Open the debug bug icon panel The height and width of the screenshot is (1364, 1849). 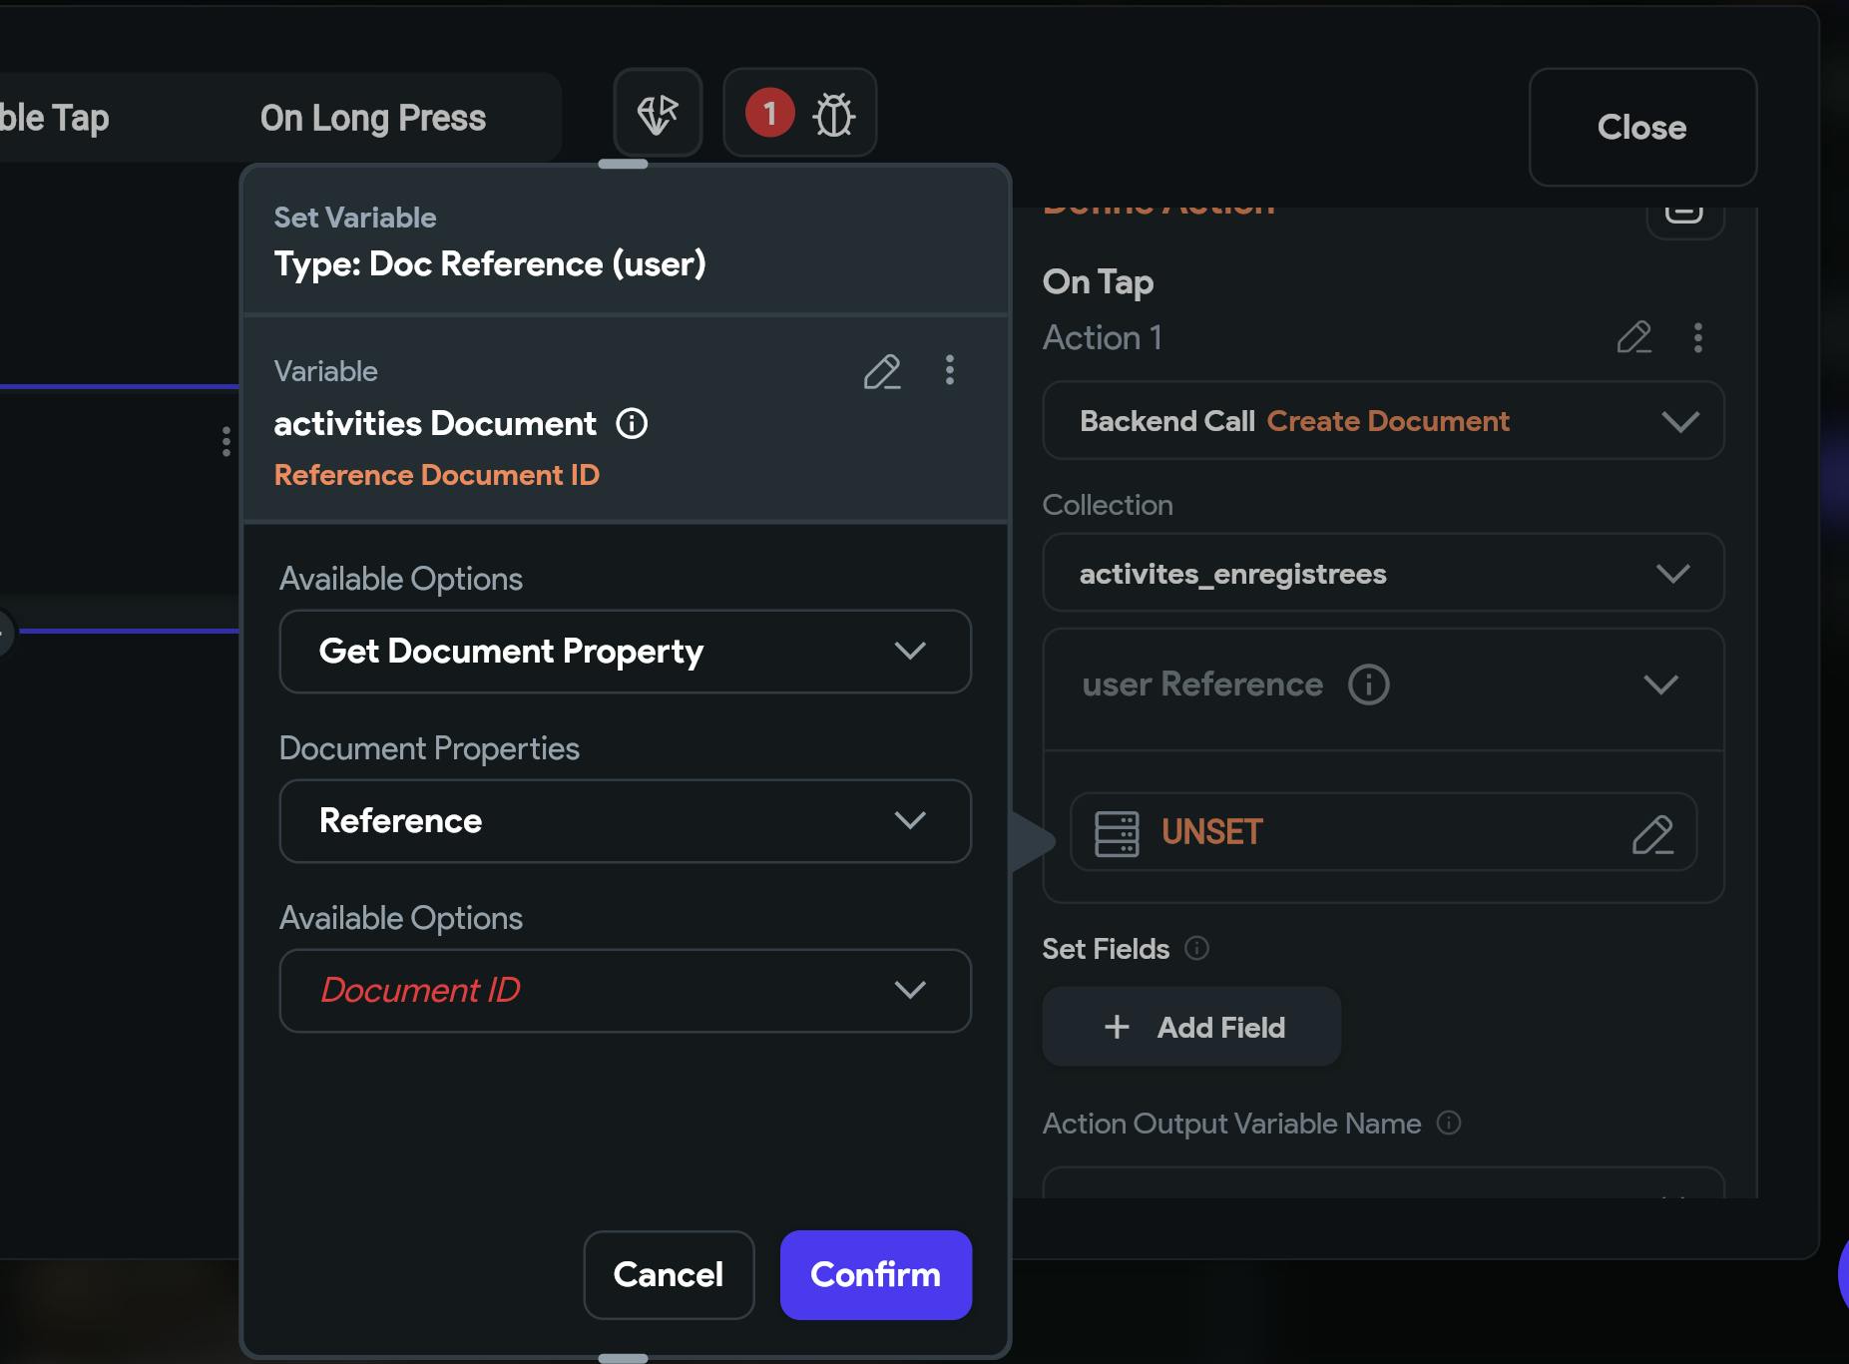coord(833,114)
